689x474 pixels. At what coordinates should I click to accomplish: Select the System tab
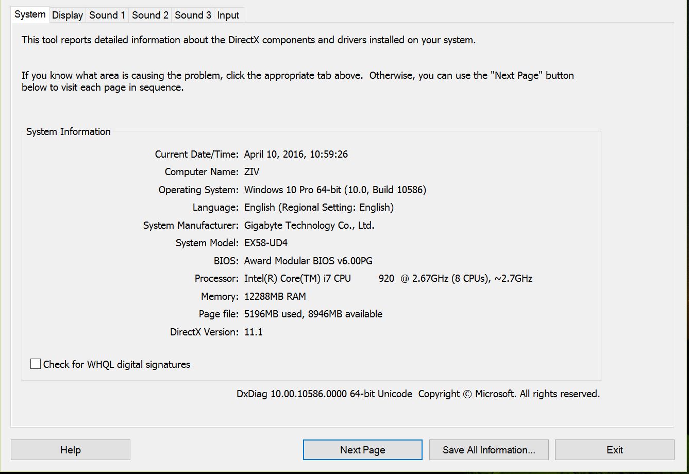30,14
